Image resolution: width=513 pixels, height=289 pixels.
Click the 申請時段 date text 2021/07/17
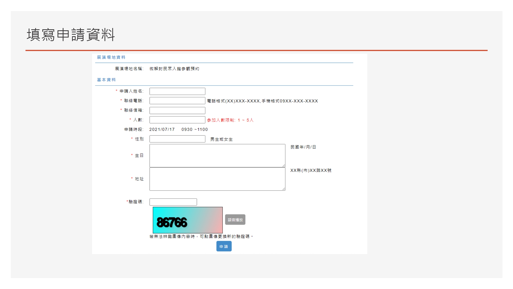(162, 129)
